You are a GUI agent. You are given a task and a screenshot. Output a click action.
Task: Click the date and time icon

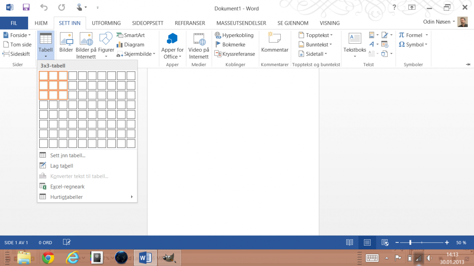click(x=385, y=44)
